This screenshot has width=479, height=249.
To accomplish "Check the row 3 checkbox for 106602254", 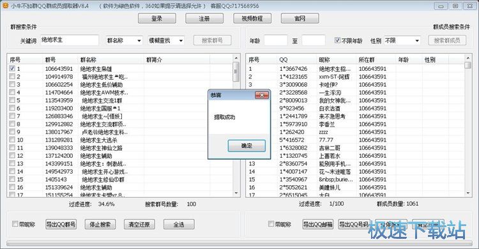I will [12, 84].
